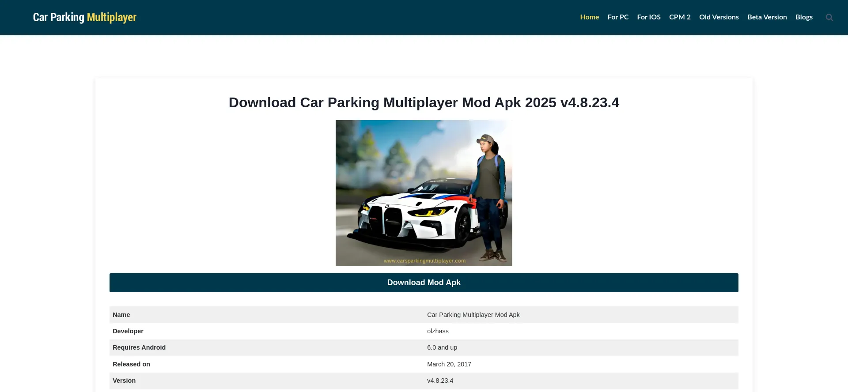Click the Download Mod Apk button

pos(424,283)
